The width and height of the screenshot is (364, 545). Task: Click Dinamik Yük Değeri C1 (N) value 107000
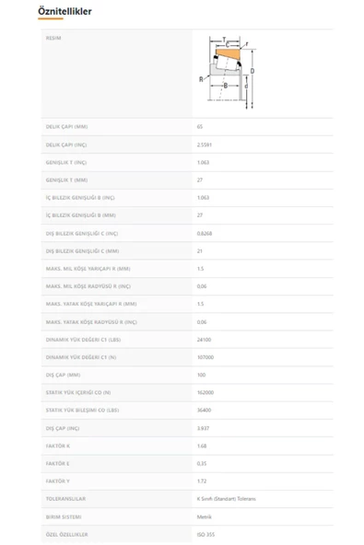coord(205,357)
